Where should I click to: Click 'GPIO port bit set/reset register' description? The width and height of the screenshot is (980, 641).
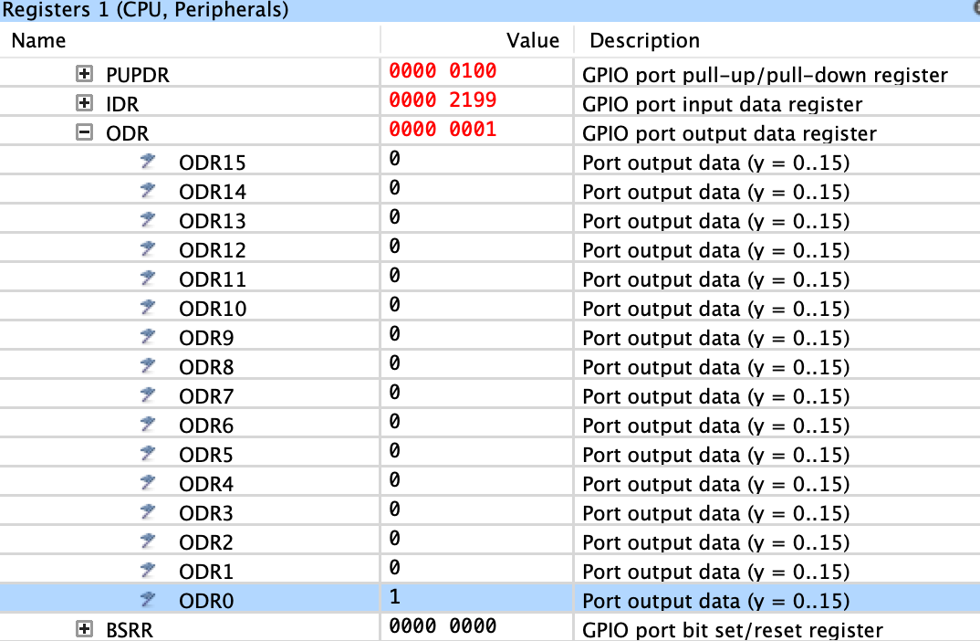[733, 630]
